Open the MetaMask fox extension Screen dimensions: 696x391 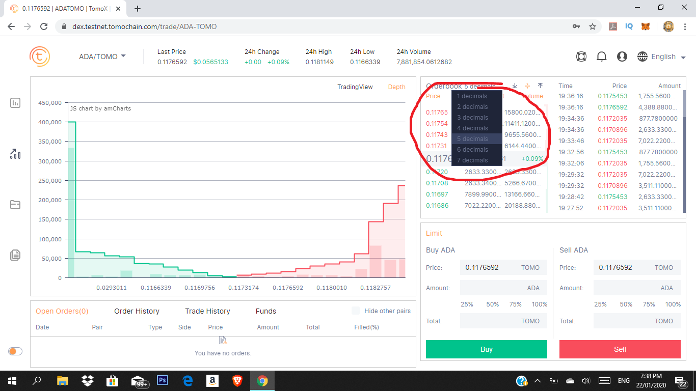(x=646, y=26)
